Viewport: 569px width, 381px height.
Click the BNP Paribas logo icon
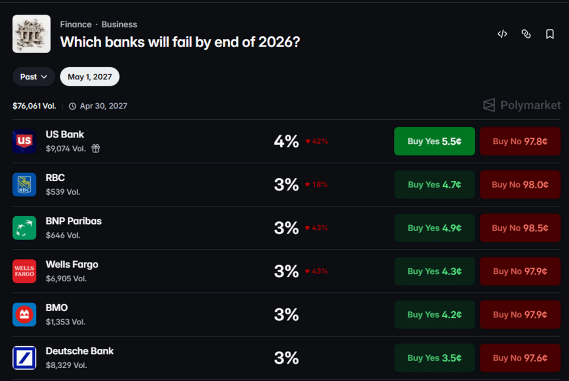(24, 228)
